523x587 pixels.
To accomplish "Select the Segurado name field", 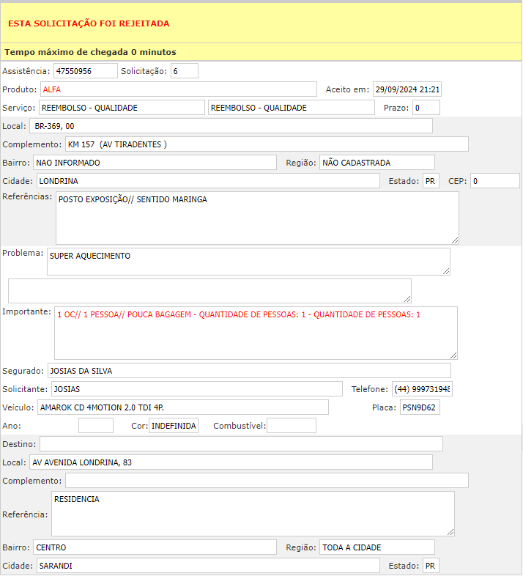I will (249, 371).
